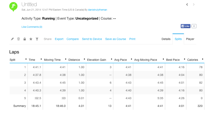Mark activity as favorite with the star

tap(31, 39)
